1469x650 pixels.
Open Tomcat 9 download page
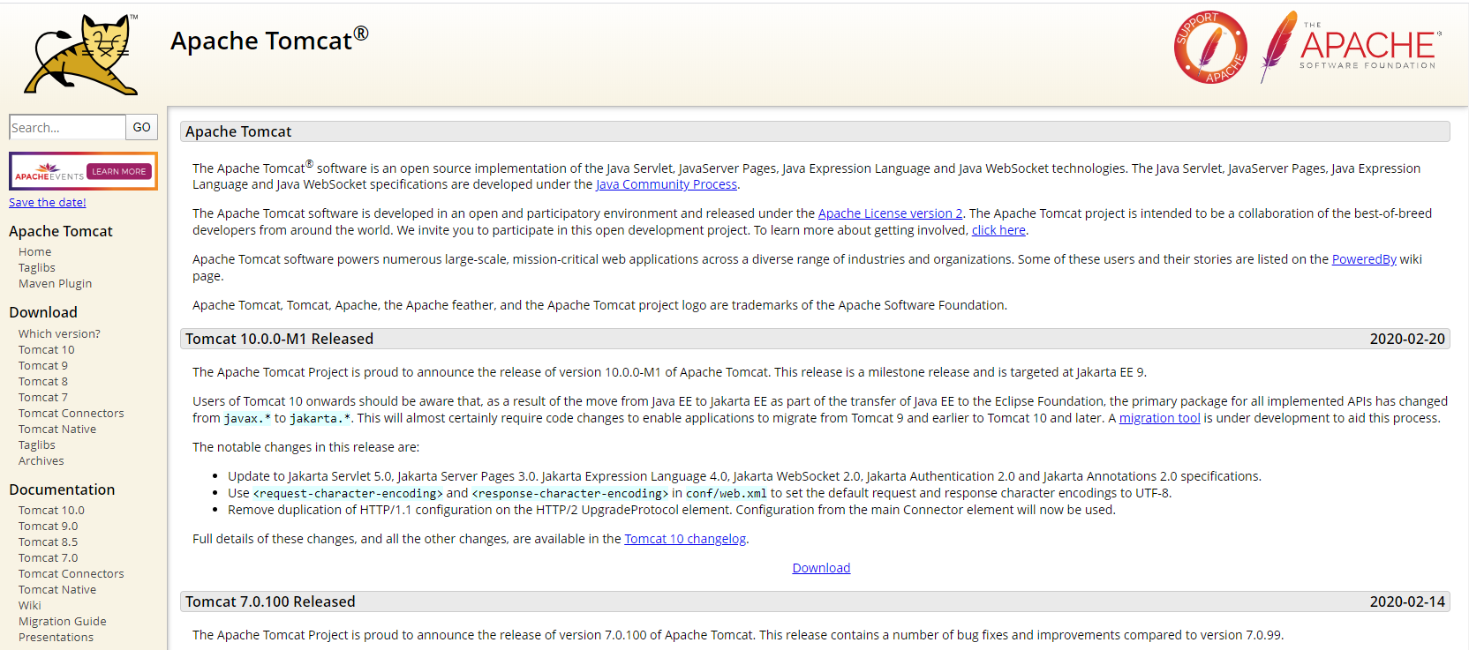[43, 365]
